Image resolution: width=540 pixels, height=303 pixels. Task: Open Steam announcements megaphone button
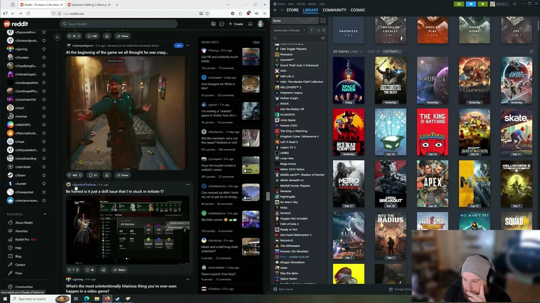(x=471, y=4)
